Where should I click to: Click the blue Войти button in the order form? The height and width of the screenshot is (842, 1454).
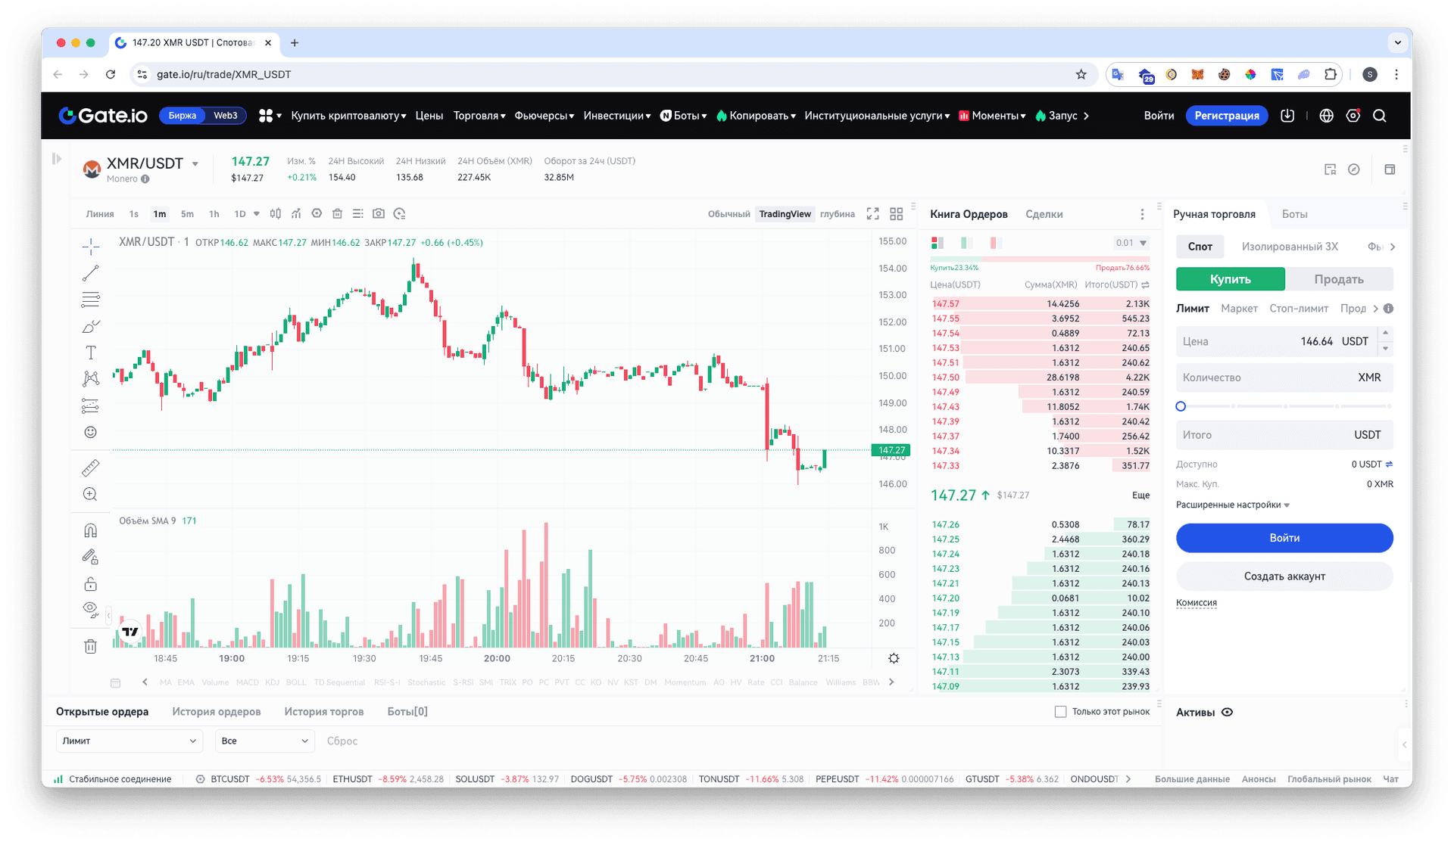tap(1284, 538)
